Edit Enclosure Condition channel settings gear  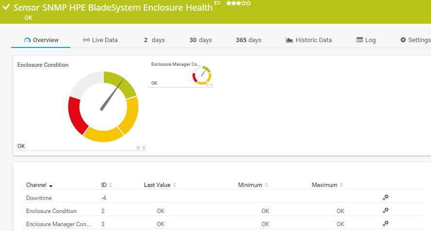tap(385, 211)
